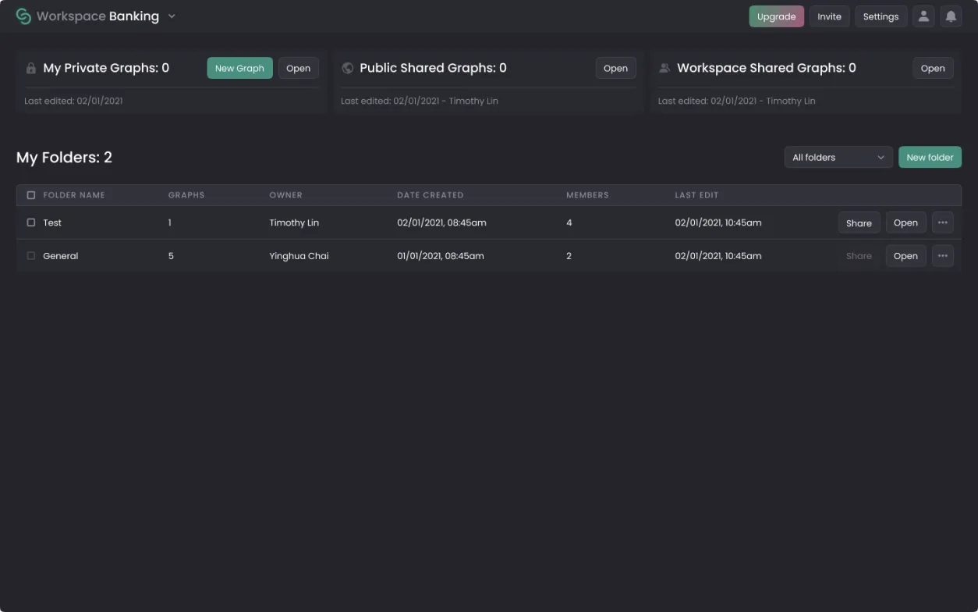978x612 pixels.
Task: Click the Upgrade button
Action: click(776, 16)
